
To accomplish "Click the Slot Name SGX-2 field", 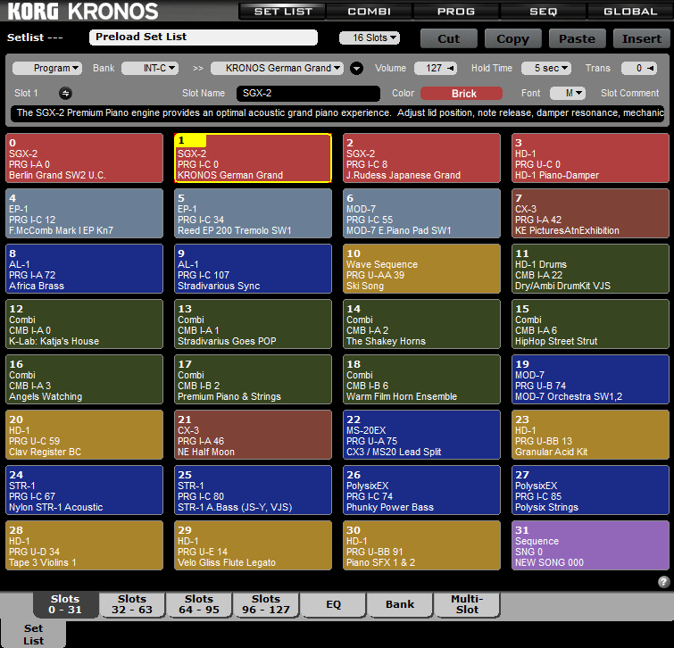I will point(308,93).
